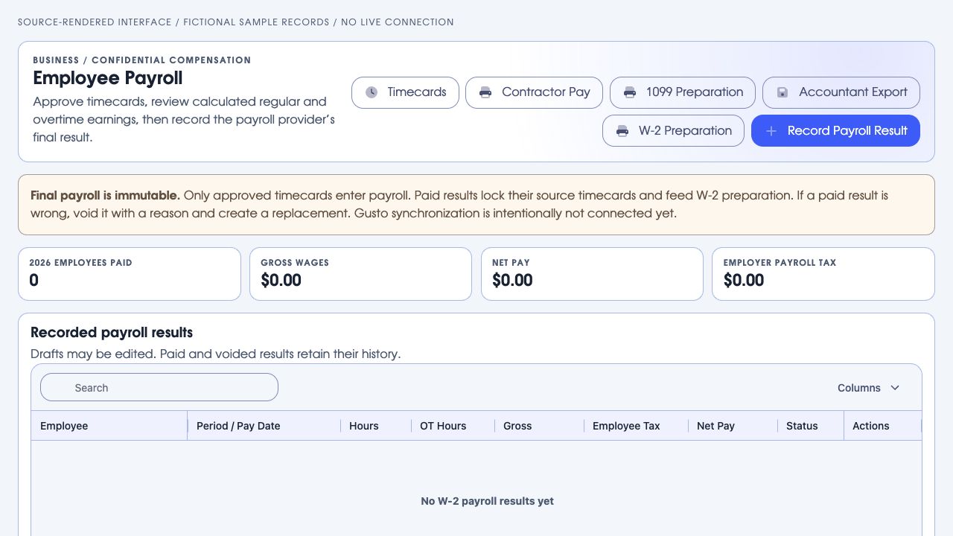The height and width of the screenshot is (536, 953).
Task: Click the chevron next to Columns
Action: tap(895, 388)
